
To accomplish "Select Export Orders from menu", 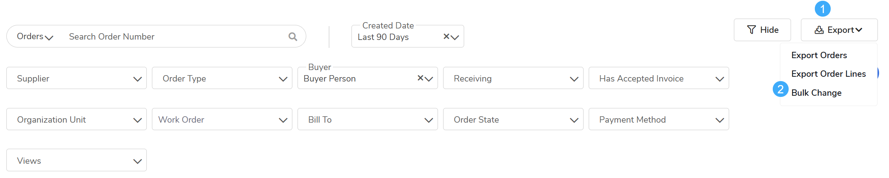I will [x=819, y=55].
